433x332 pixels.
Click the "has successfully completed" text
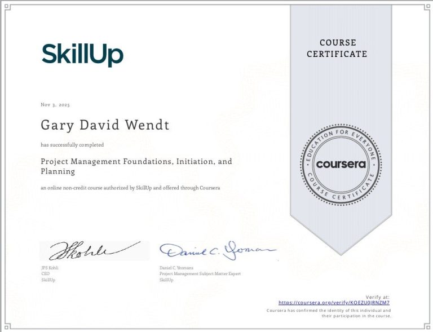(72, 145)
